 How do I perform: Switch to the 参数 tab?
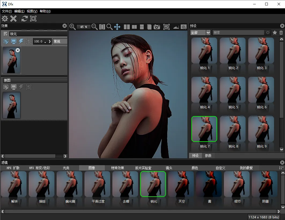pyautogui.click(x=208, y=156)
